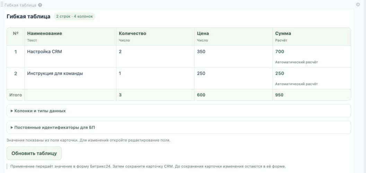Click sum 250 in Инструкция для команды row
Image resolution: width=366 pixels, height=173 pixels.
coord(280,73)
